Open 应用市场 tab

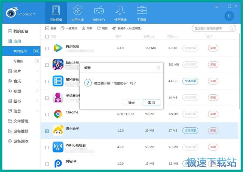click(x=77, y=13)
